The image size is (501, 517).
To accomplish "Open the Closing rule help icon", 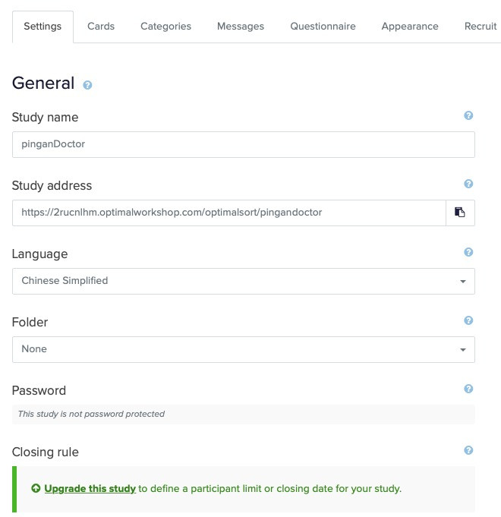I will pos(468,450).
